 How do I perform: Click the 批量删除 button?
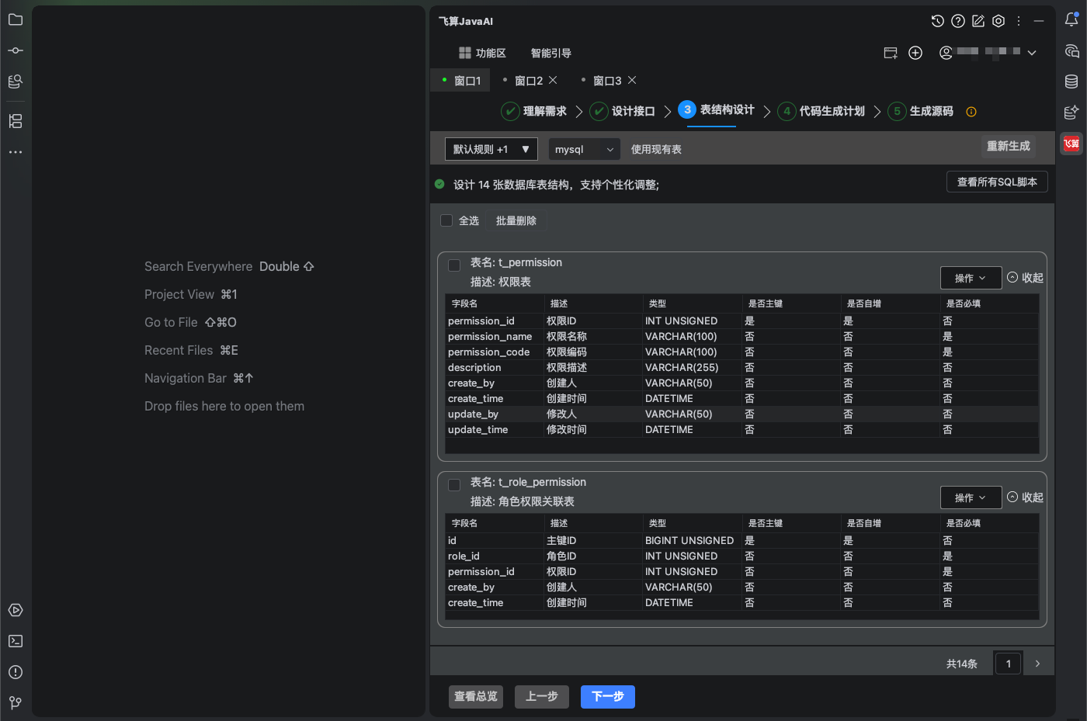point(516,220)
